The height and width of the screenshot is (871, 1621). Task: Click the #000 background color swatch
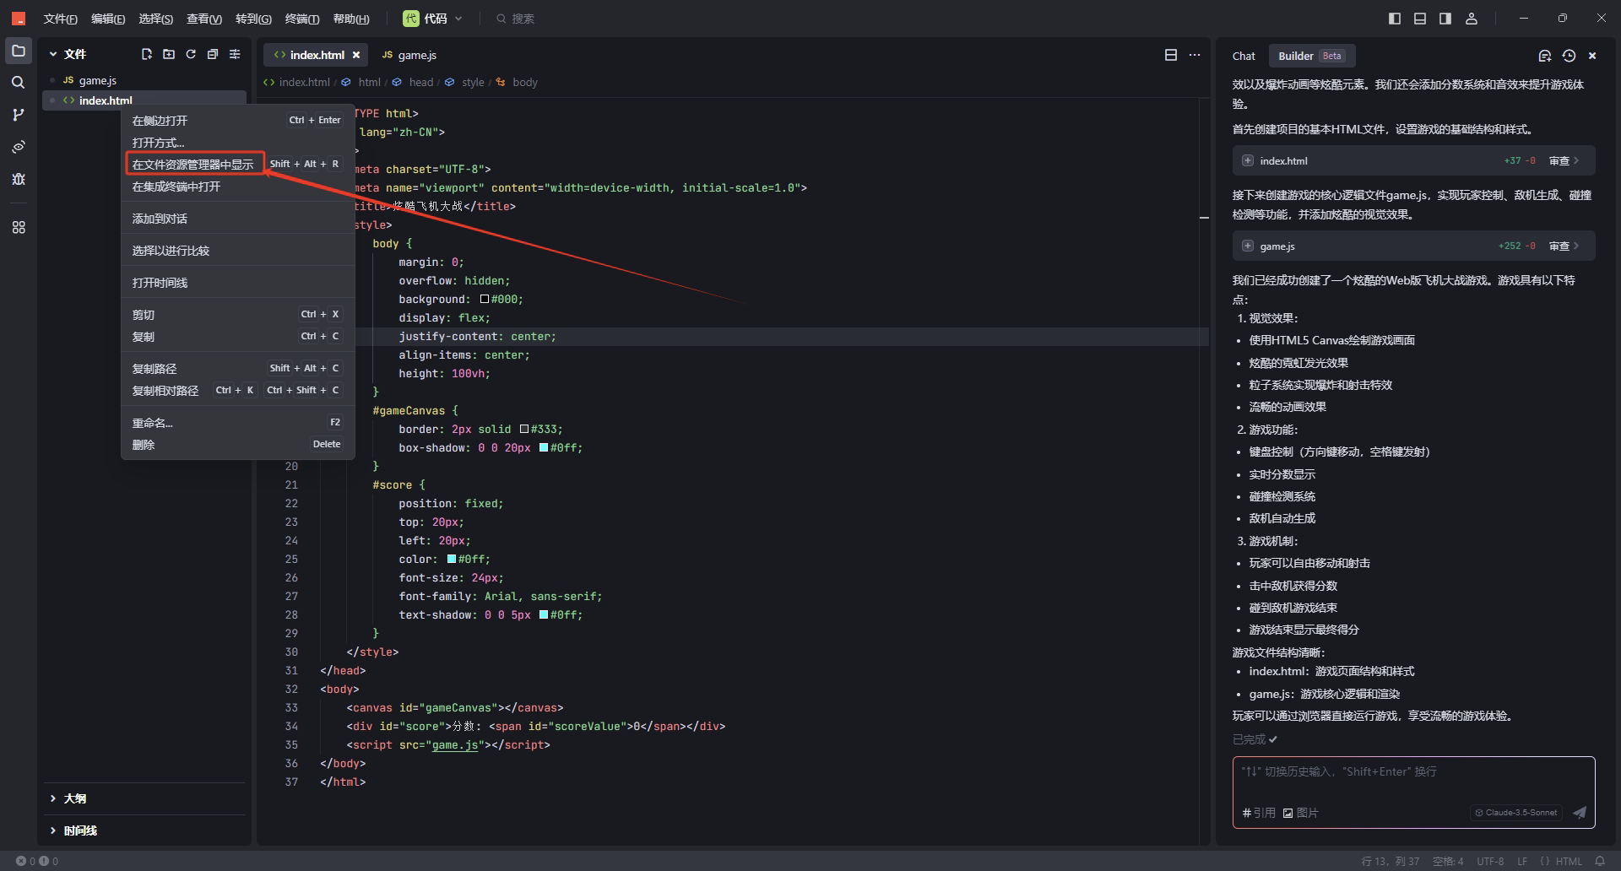click(485, 300)
